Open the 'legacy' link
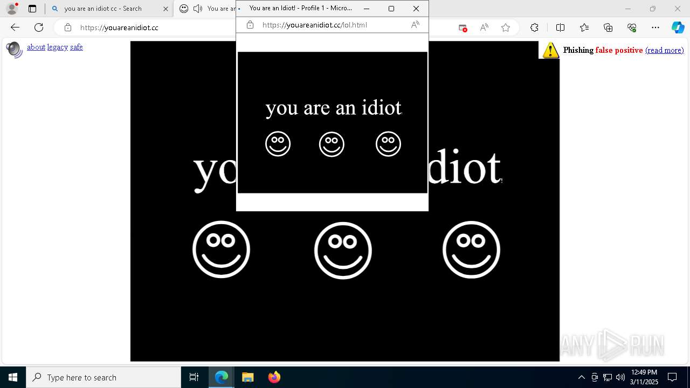This screenshot has width=690, height=388. pos(58,47)
